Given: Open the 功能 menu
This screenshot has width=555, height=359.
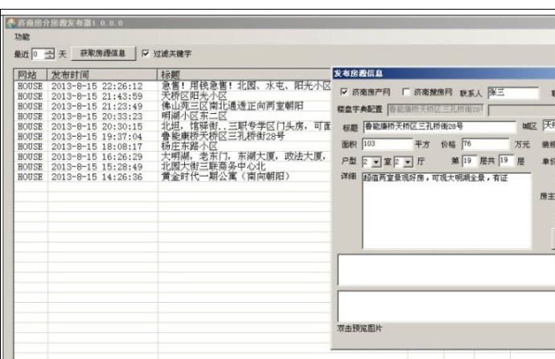Looking at the screenshot, I should tap(22, 37).
